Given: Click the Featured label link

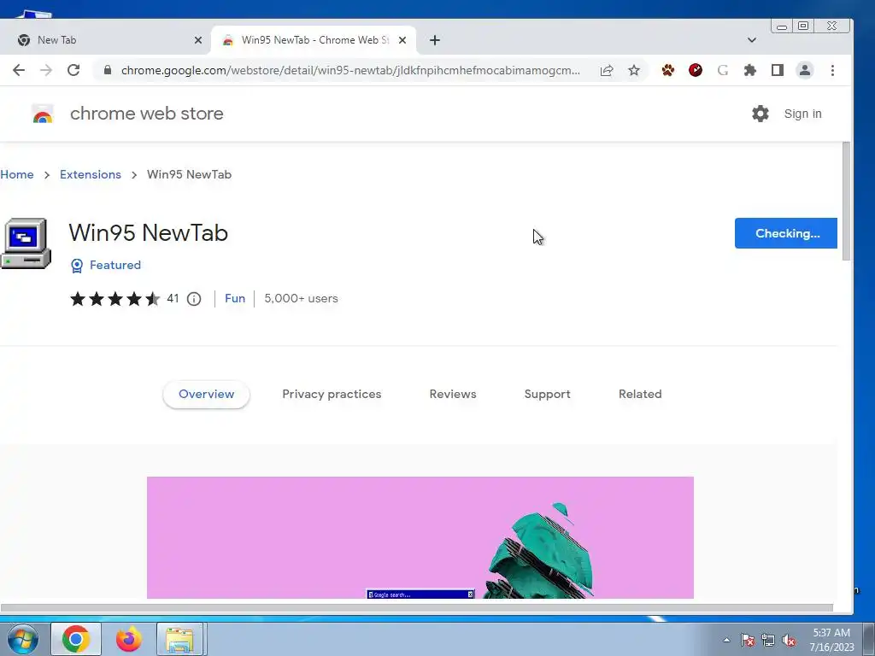Looking at the screenshot, I should (115, 265).
